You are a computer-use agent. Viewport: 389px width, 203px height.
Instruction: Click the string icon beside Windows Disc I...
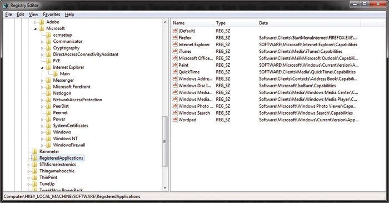175,85
